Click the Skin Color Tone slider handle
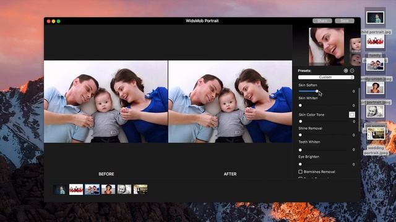 click(301, 121)
